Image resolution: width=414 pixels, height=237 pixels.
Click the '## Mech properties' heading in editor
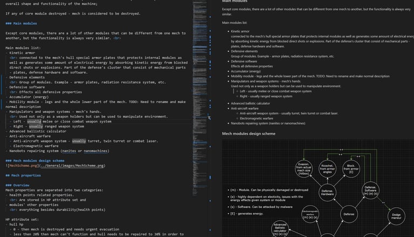(23, 175)
